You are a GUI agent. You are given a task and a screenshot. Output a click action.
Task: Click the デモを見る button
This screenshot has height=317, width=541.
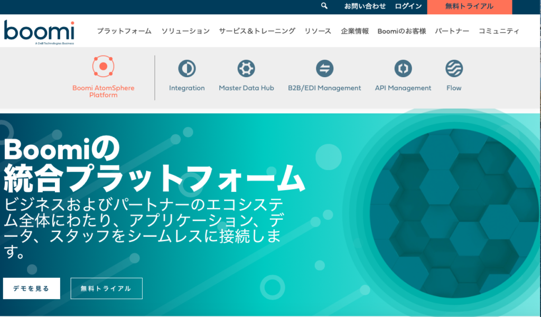31,288
